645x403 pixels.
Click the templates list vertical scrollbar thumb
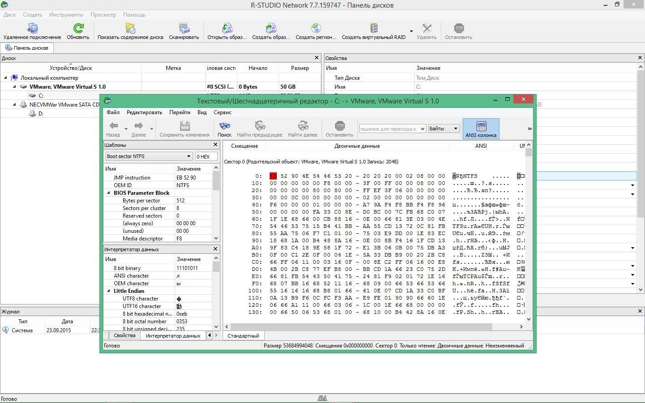216,181
